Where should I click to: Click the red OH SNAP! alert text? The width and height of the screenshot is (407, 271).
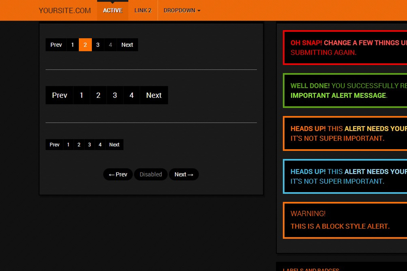click(x=306, y=43)
